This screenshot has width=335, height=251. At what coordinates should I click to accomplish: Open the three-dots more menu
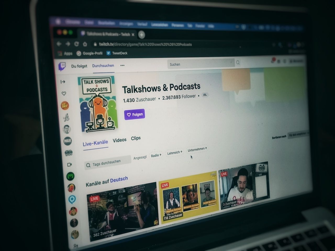pyautogui.click(x=122, y=65)
